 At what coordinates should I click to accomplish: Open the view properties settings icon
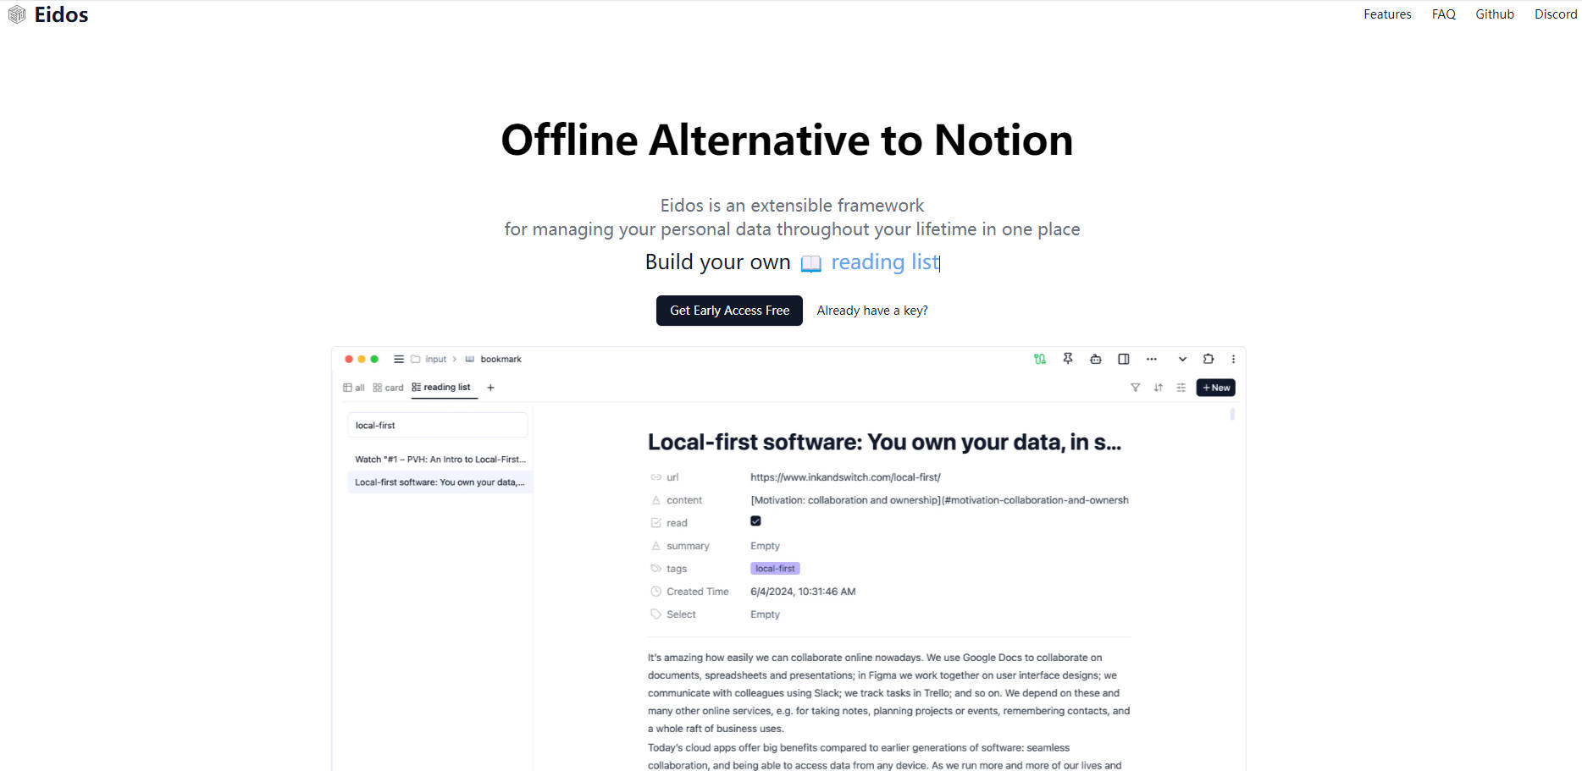click(1181, 388)
